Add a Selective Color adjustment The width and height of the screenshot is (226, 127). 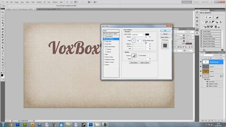pos(219,27)
